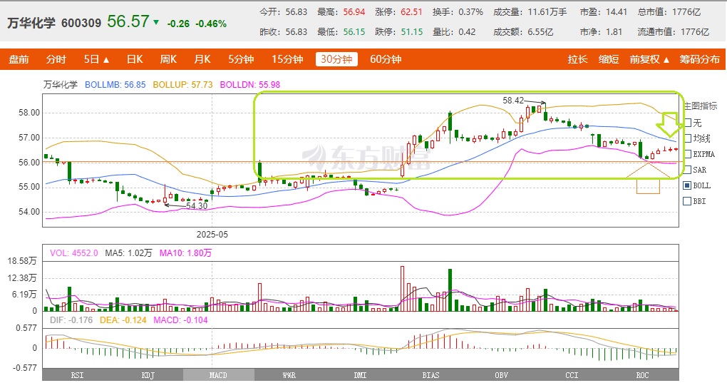727x388 pixels.
Task: Select the MACD indicator tab
Action: (218, 375)
